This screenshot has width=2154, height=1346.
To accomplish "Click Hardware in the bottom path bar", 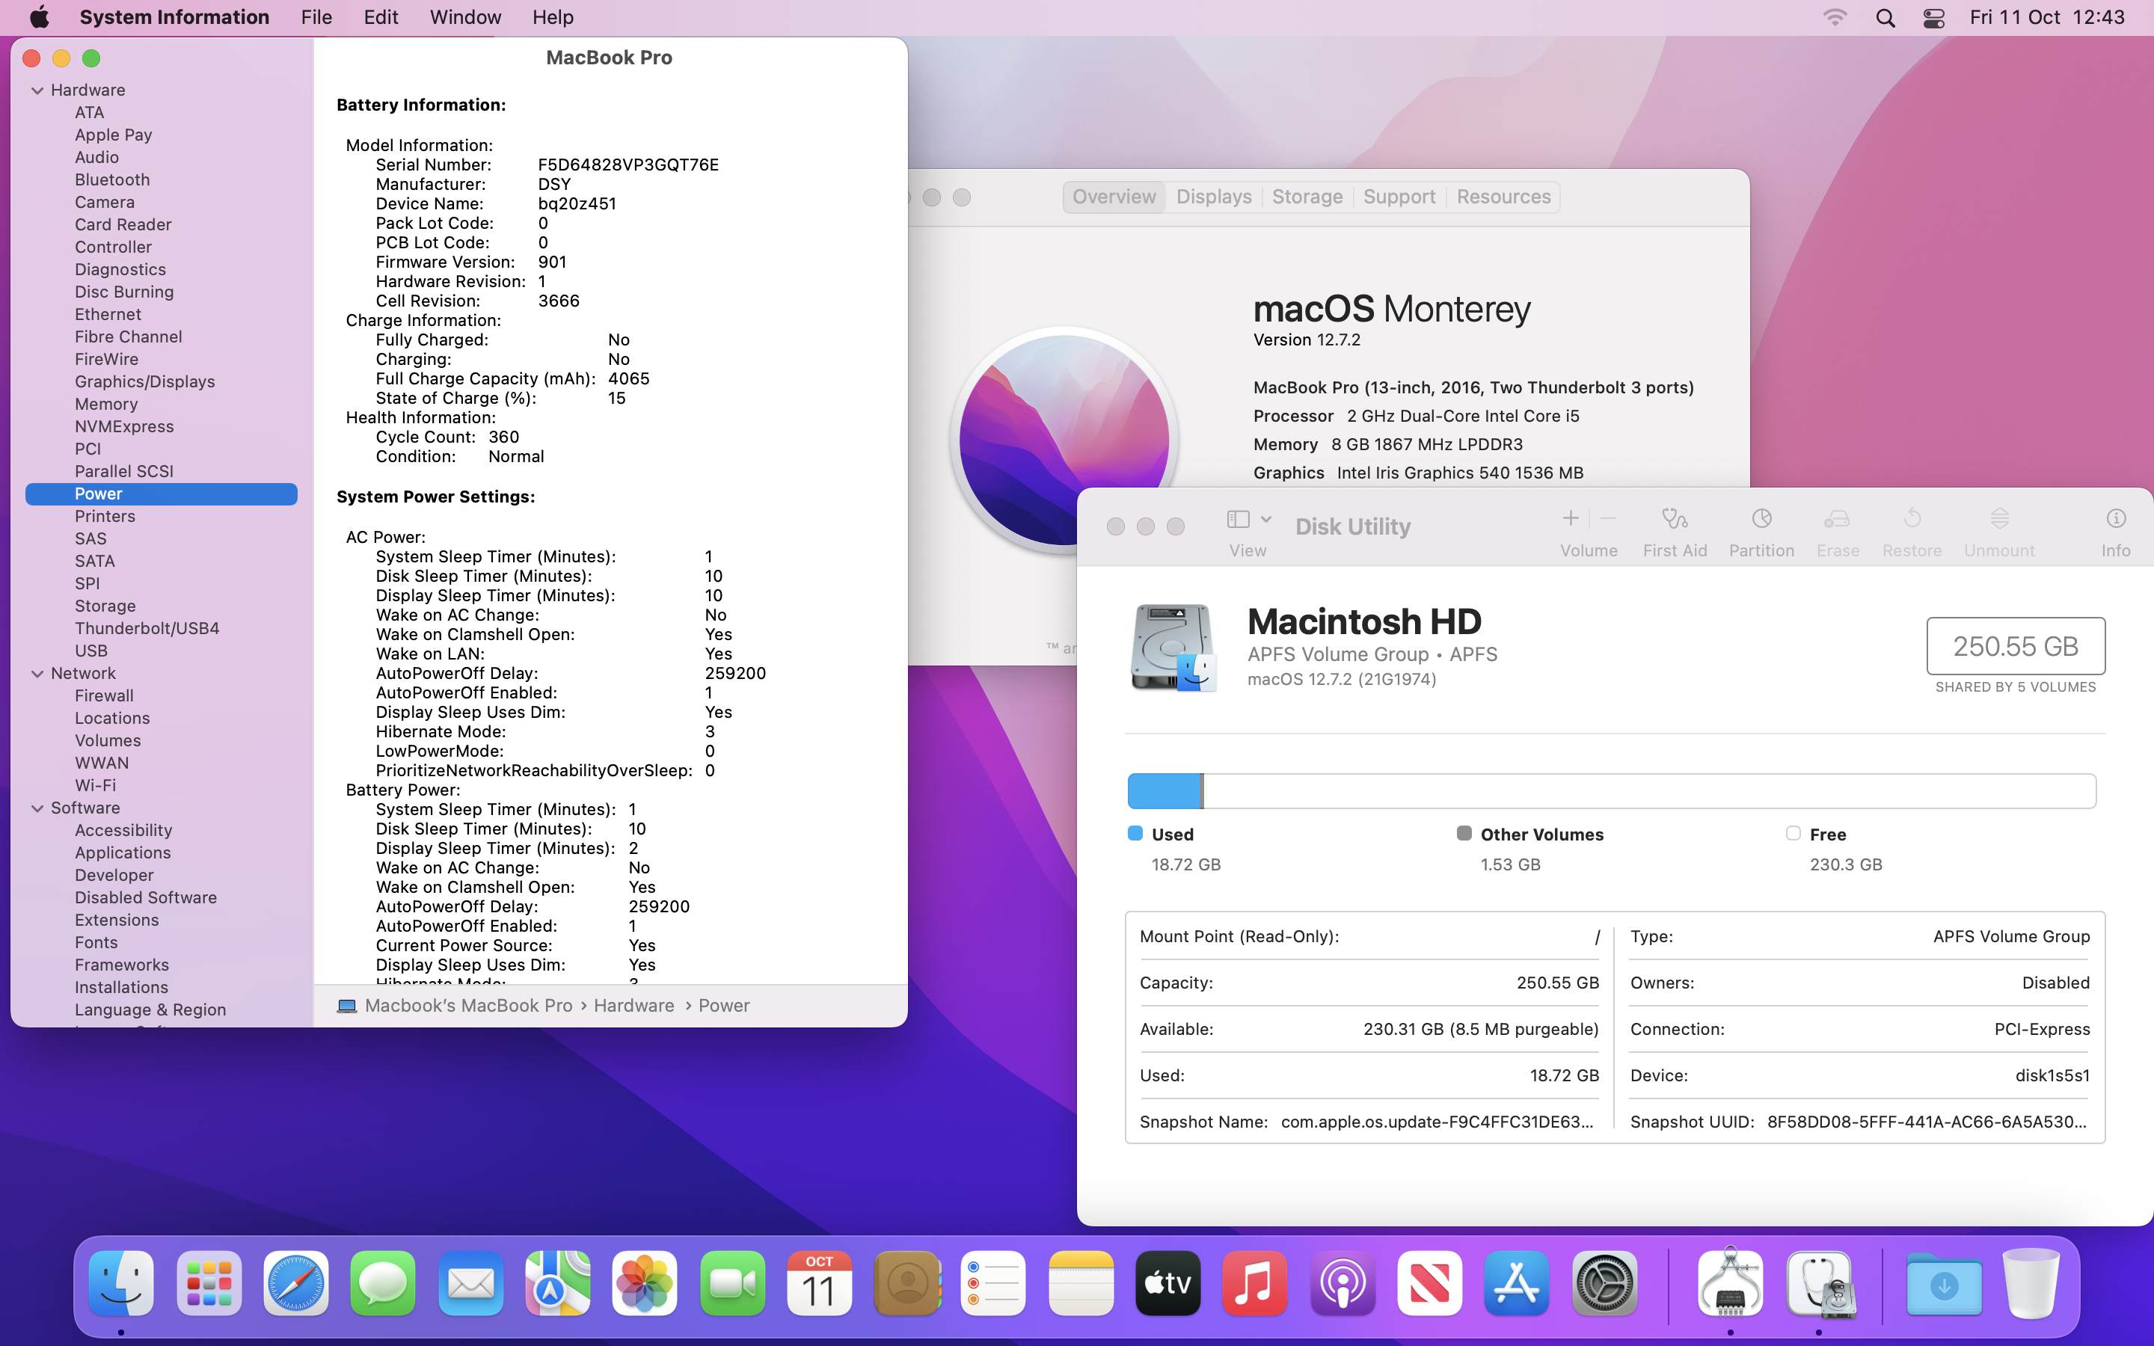I will [x=633, y=1006].
